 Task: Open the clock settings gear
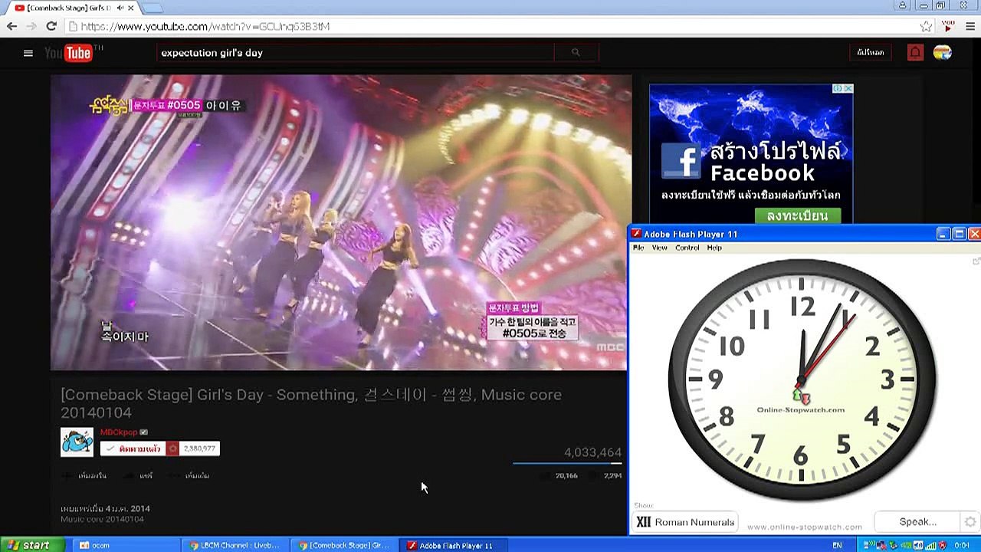(x=970, y=522)
